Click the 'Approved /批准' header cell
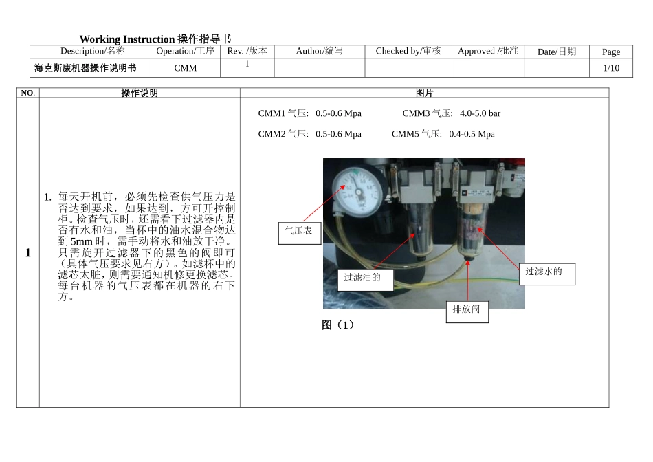653x462 pixels. click(487, 52)
